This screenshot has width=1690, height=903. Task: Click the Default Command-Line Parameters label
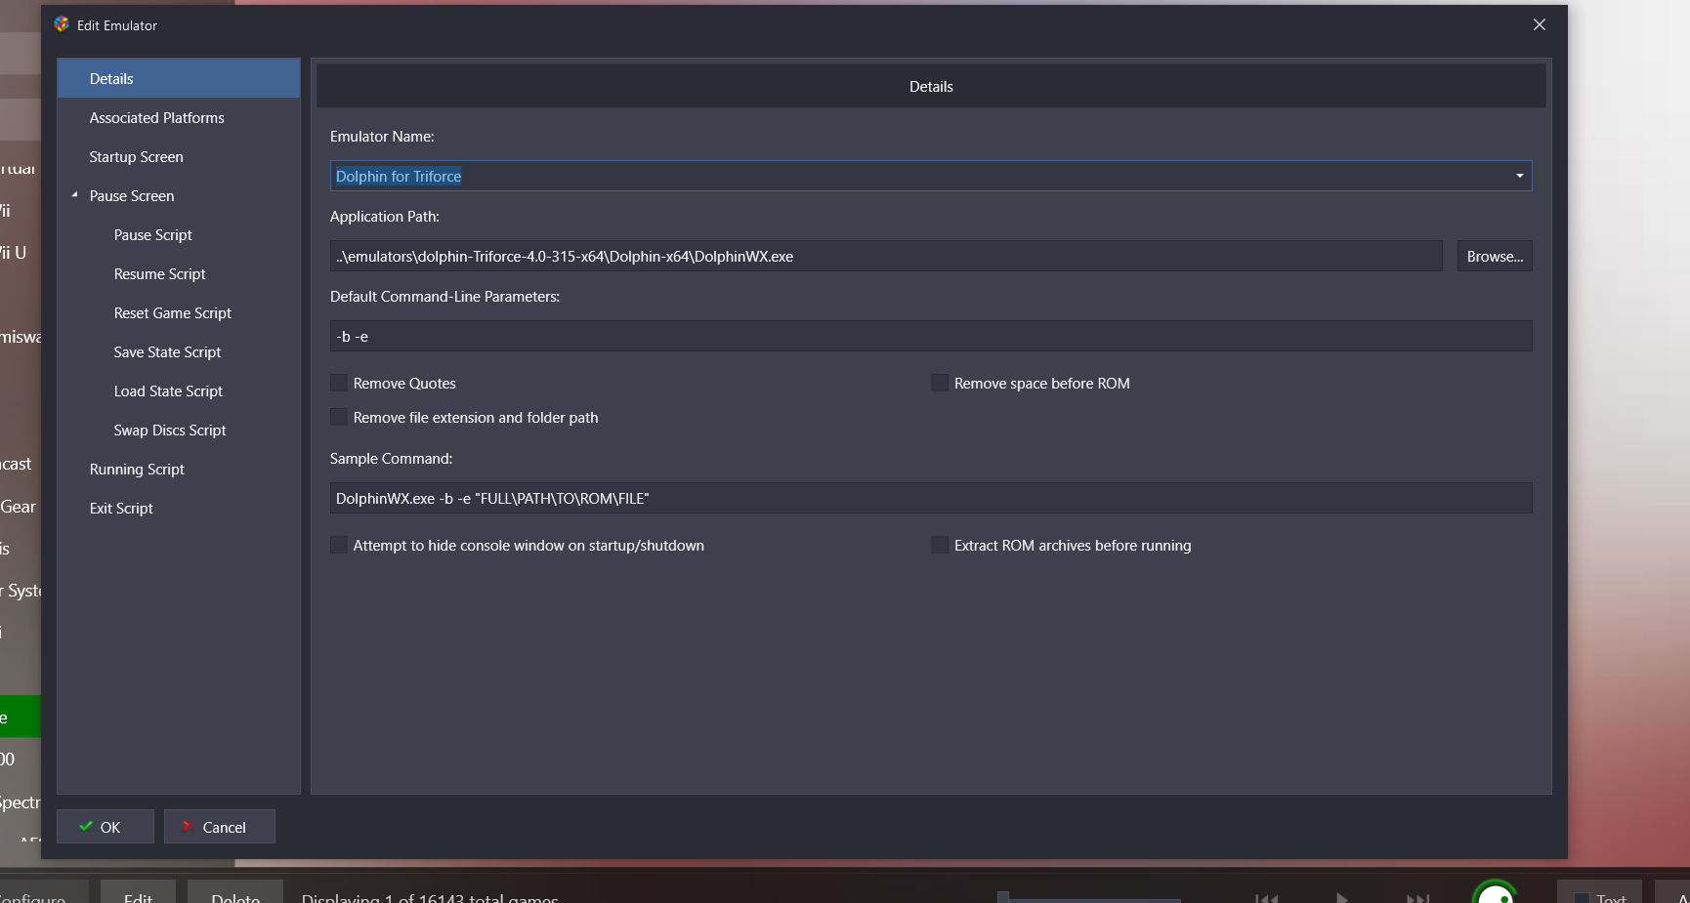point(444,297)
